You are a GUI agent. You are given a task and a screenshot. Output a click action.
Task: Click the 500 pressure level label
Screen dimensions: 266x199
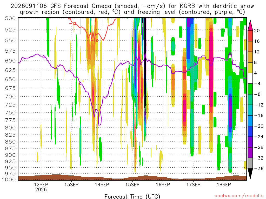pyautogui.click(x=10, y=18)
